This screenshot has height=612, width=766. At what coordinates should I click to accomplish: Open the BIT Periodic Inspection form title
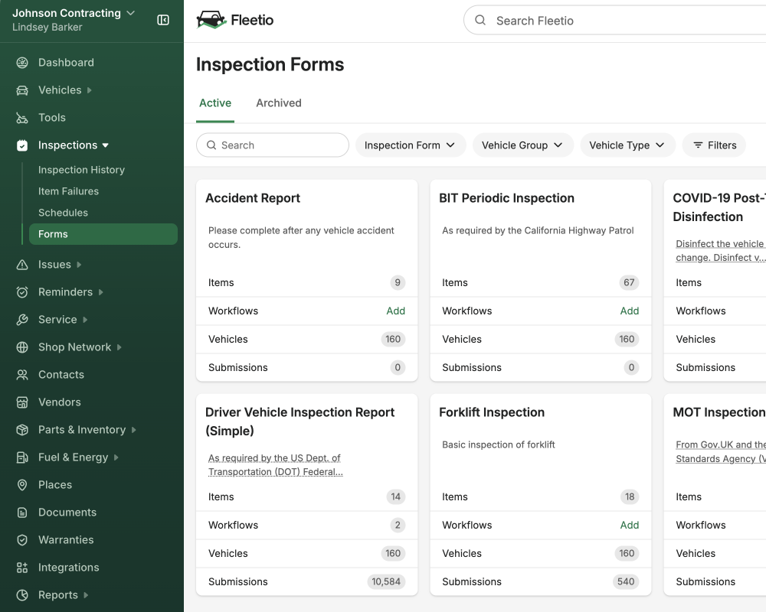click(506, 198)
